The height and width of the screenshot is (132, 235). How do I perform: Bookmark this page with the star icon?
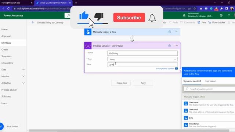pyautogui.click(x=195, y=8)
